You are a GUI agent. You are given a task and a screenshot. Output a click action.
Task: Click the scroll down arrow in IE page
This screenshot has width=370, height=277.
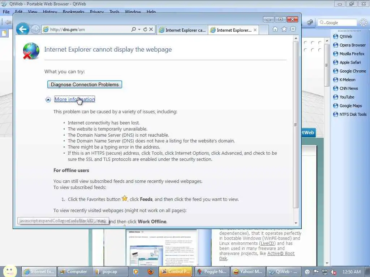pos(296,223)
